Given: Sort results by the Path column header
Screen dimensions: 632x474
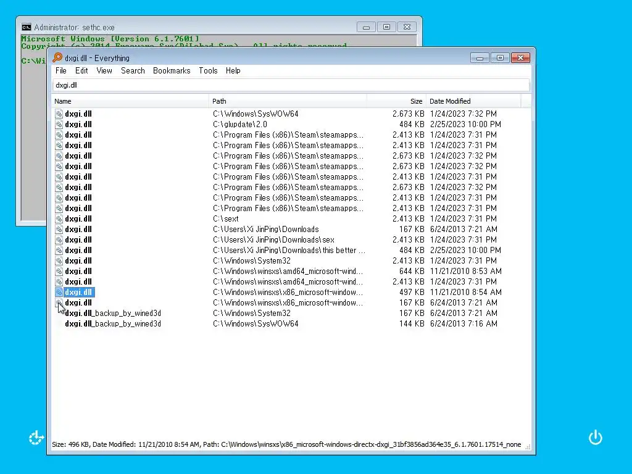Looking at the screenshot, I should click(x=288, y=101).
